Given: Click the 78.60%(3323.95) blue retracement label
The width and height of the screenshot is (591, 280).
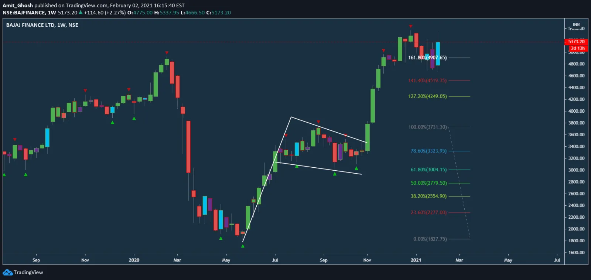Looking at the screenshot, I should tap(428, 151).
